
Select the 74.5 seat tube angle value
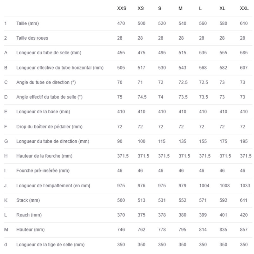coord(142,97)
